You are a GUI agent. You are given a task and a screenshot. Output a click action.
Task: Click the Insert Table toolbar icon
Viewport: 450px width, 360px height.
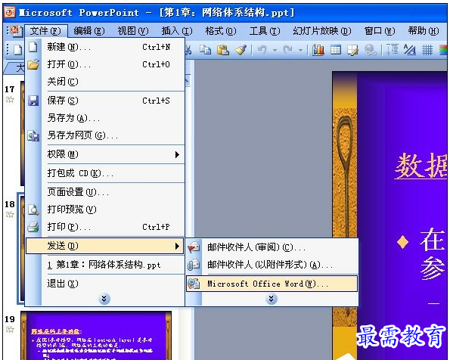point(336,50)
